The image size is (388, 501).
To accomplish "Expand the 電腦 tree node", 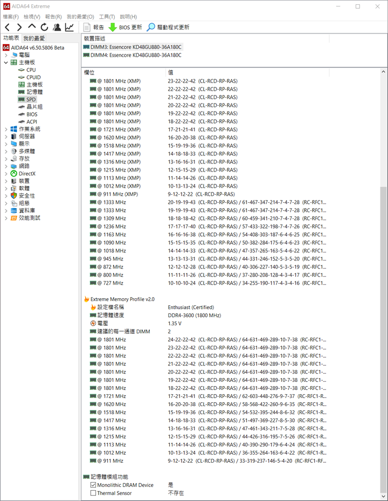I will coord(6,55).
